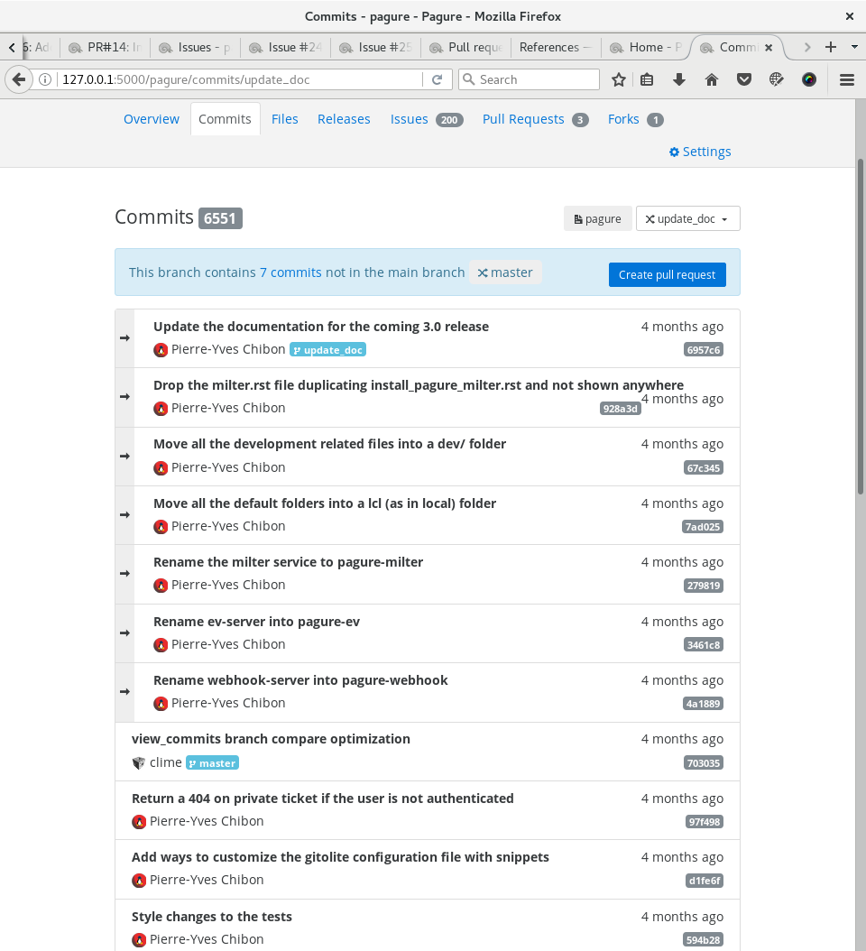Switch to the Overview tab
Viewport: 866px width, 951px height.
tap(152, 119)
